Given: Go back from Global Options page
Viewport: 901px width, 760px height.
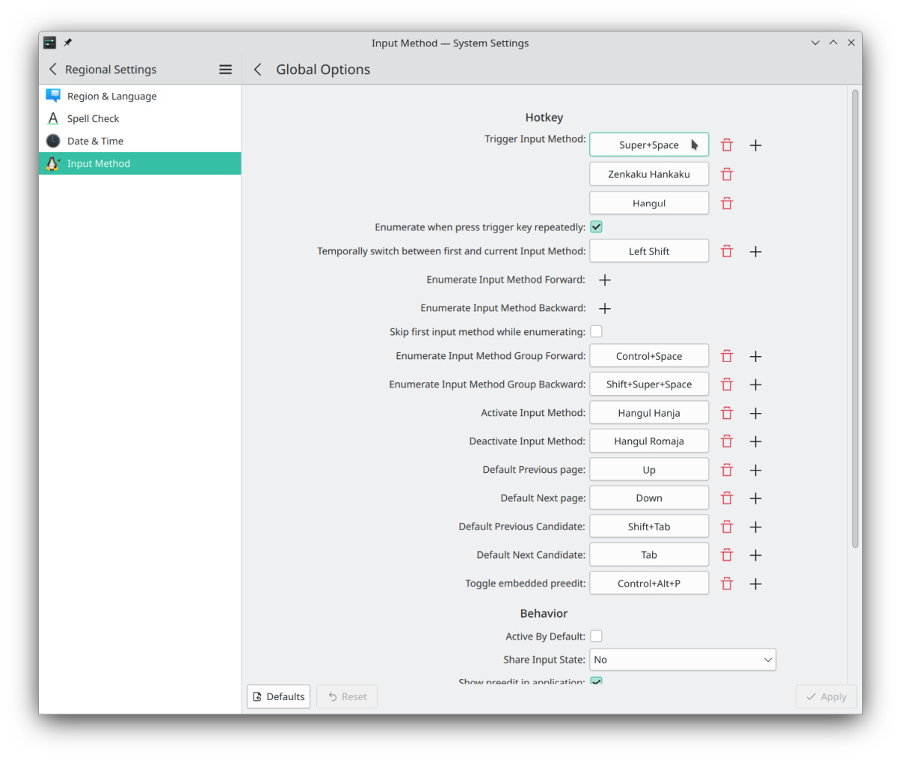Looking at the screenshot, I should (x=258, y=70).
